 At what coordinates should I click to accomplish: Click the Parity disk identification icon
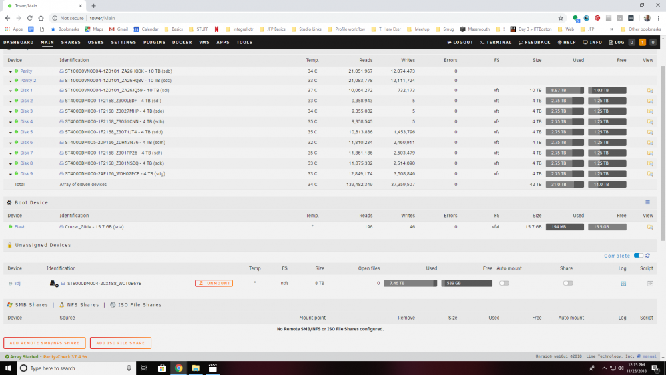(x=61, y=71)
